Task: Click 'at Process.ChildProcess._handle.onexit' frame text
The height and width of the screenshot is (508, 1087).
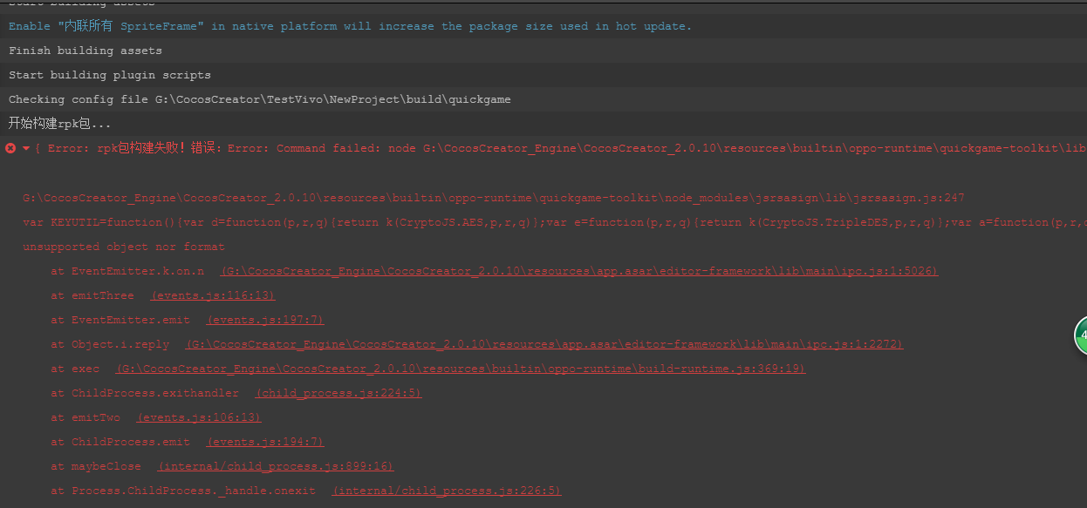Action: tap(183, 491)
